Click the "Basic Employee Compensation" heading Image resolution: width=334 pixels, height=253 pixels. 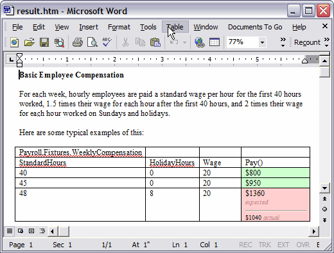coord(71,75)
